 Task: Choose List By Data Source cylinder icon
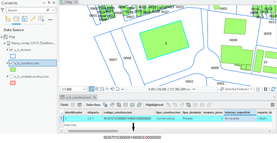[x=16, y=19]
